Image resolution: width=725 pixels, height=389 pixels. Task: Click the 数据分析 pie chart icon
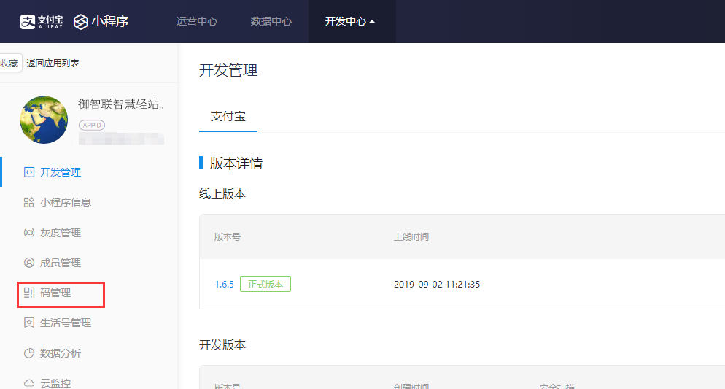pos(29,353)
